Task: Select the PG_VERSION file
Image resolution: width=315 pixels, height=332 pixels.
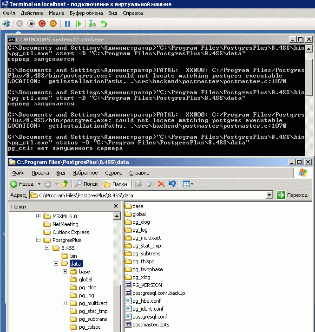Action: point(144,285)
